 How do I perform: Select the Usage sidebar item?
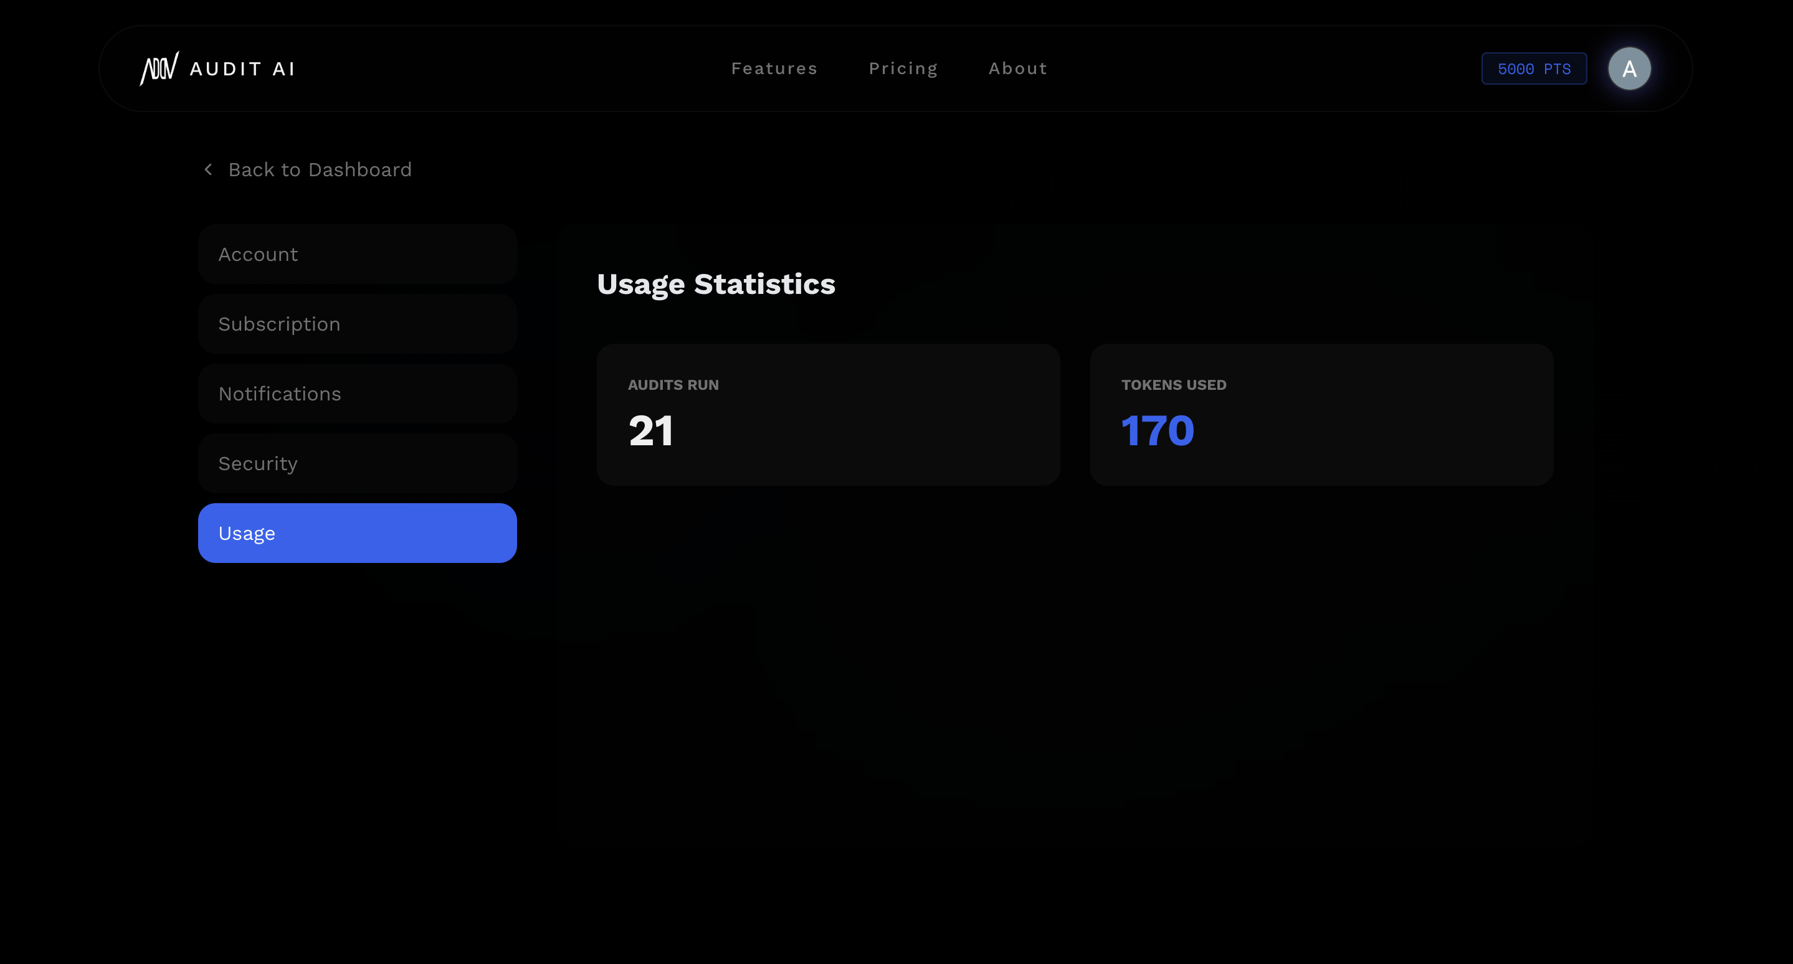click(x=357, y=532)
